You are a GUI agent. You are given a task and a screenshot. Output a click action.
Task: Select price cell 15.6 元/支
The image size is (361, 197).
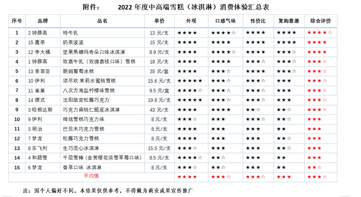point(159,81)
